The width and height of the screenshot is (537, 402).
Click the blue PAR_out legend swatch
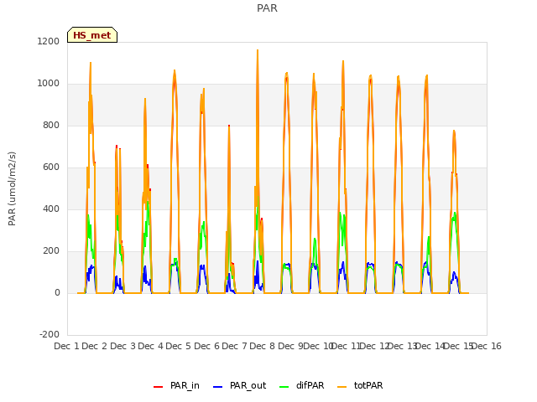[217, 387]
